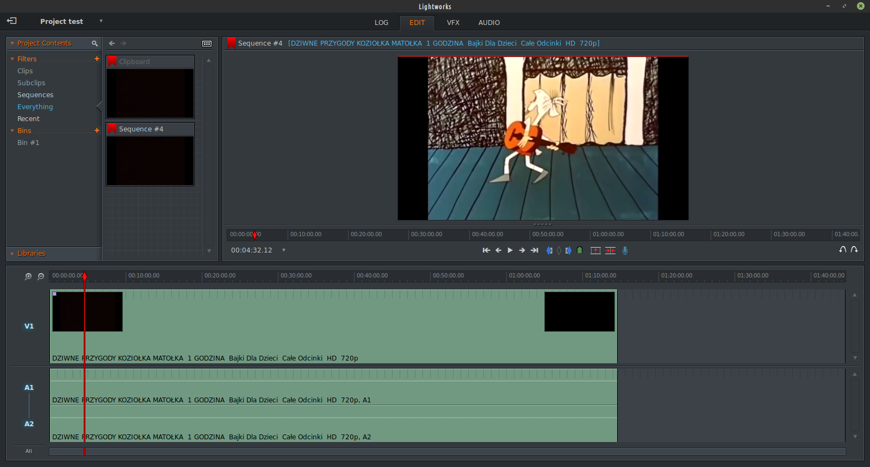Image resolution: width=870 pixels, height=467 pixels.
Task: Switch to the EDIT tab
Action: (417, 23)
